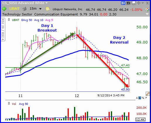Screen dimensions: 151x123
Task: Click the 47.40 horizontal line label
Action: (125, 65)
